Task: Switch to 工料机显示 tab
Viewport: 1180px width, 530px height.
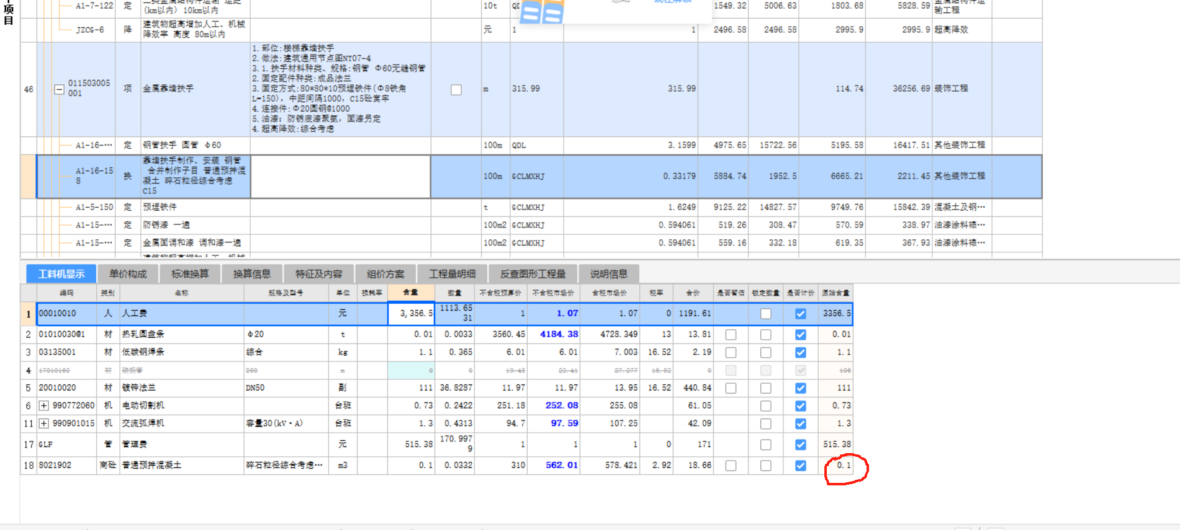Action: (61, 274)
